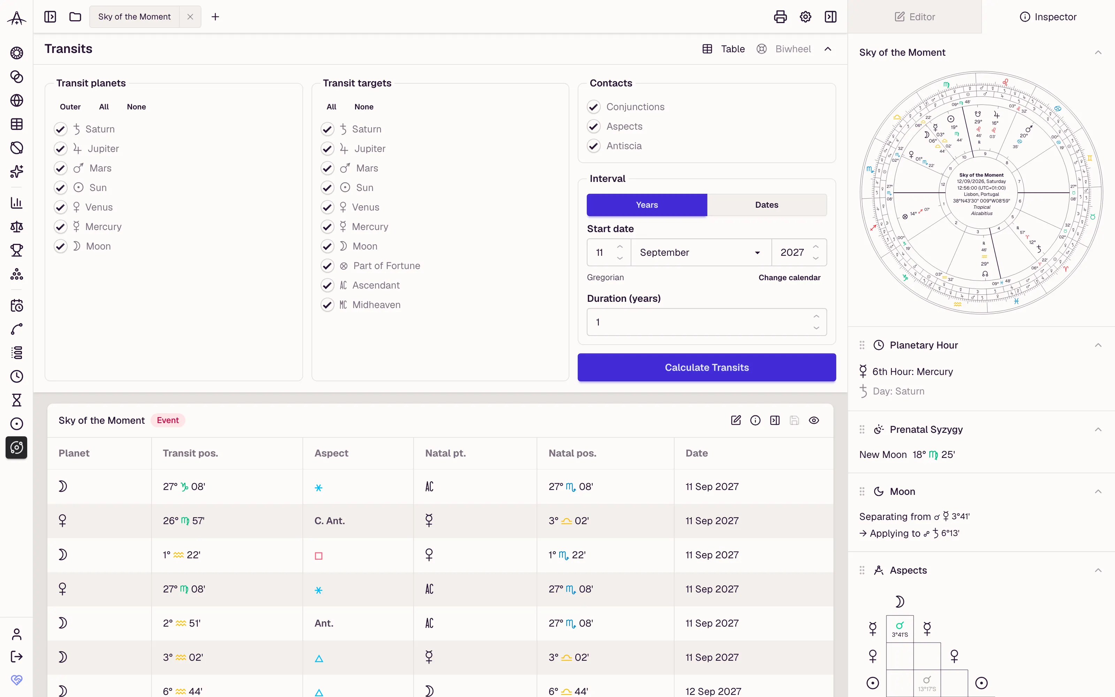Collapse the Planetary Hour section

pos(1098,345)
